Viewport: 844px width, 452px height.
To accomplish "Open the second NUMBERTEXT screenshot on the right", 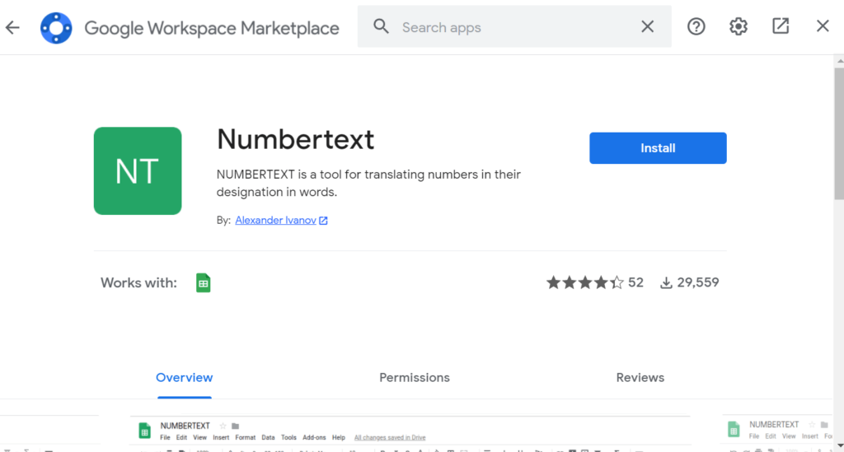I will coord(777,434).
